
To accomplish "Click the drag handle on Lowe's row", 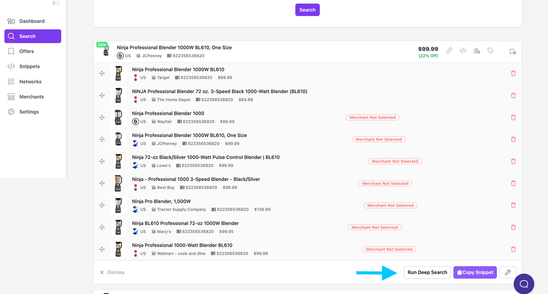I will [102, 161].
